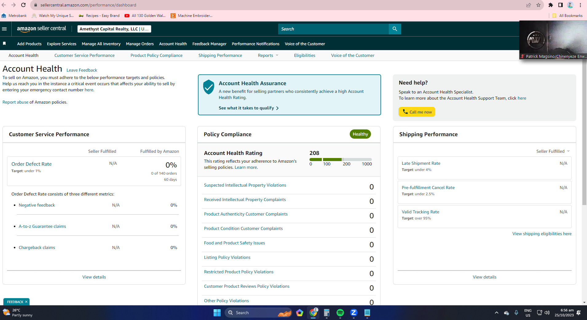
Task: Click the share page icon in address bar
Action: tap(529, 5)
